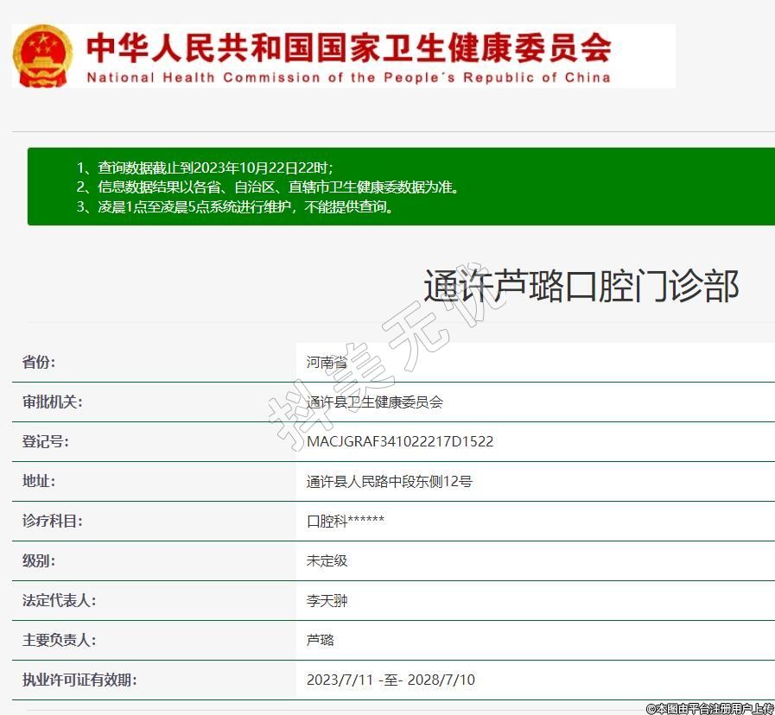Screen dimensions: 775x715
Task: Click the first notice line about query data cutoff
Action: pyautogui.click(x=205, y=168)
